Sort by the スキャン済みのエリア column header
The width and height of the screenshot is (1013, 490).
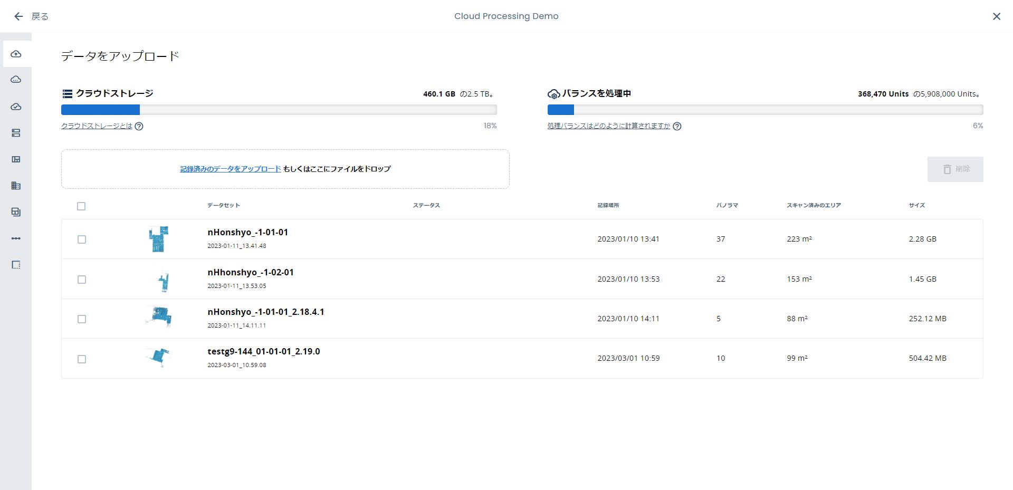pyautogui.click(x=814, y=205)
